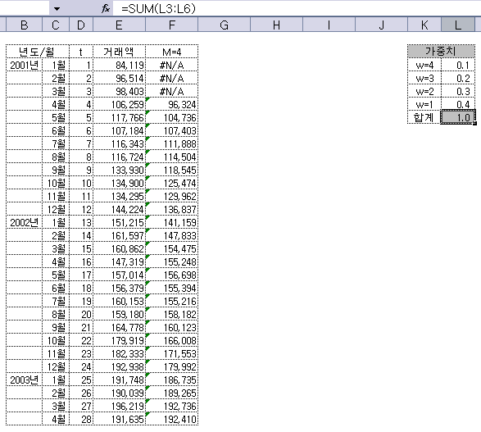Select column header K

(x=424, y=25)
